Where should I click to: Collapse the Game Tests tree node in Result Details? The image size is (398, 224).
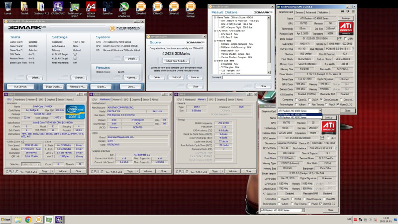pyautogui.click(x=215, y=17)
